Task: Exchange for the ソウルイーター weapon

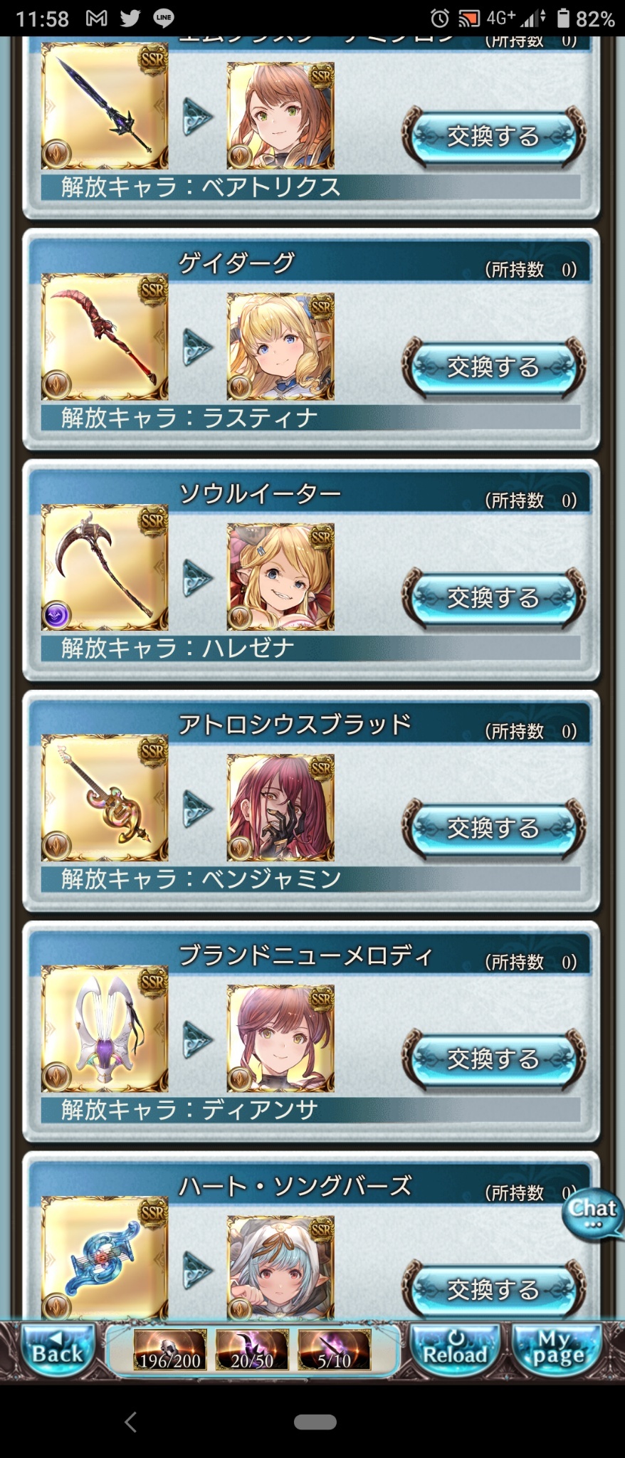Action: (x=493, y=598)
